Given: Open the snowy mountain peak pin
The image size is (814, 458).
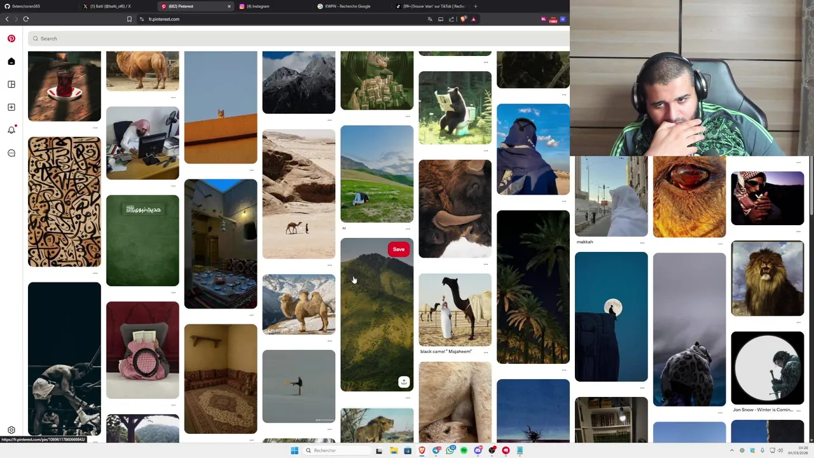Looking at the screenshot, I should pos(299,82).
